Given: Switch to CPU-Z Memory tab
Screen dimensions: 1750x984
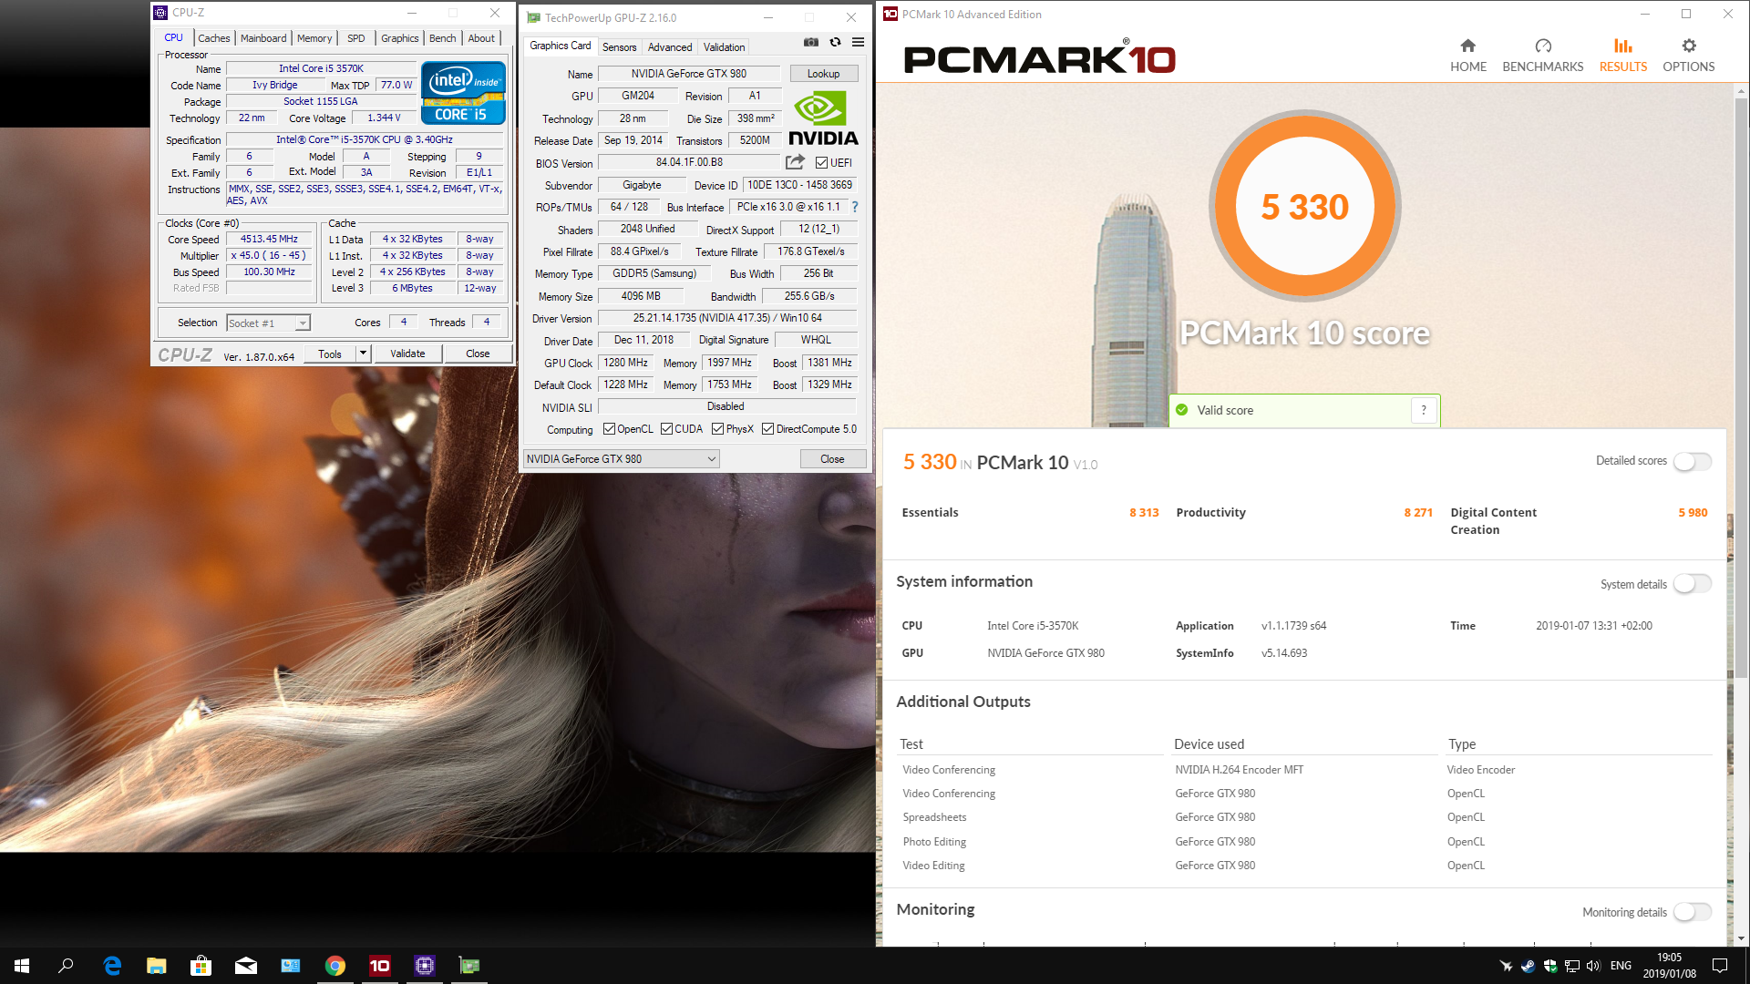Looking at the screenshot, I should point(314,38).
